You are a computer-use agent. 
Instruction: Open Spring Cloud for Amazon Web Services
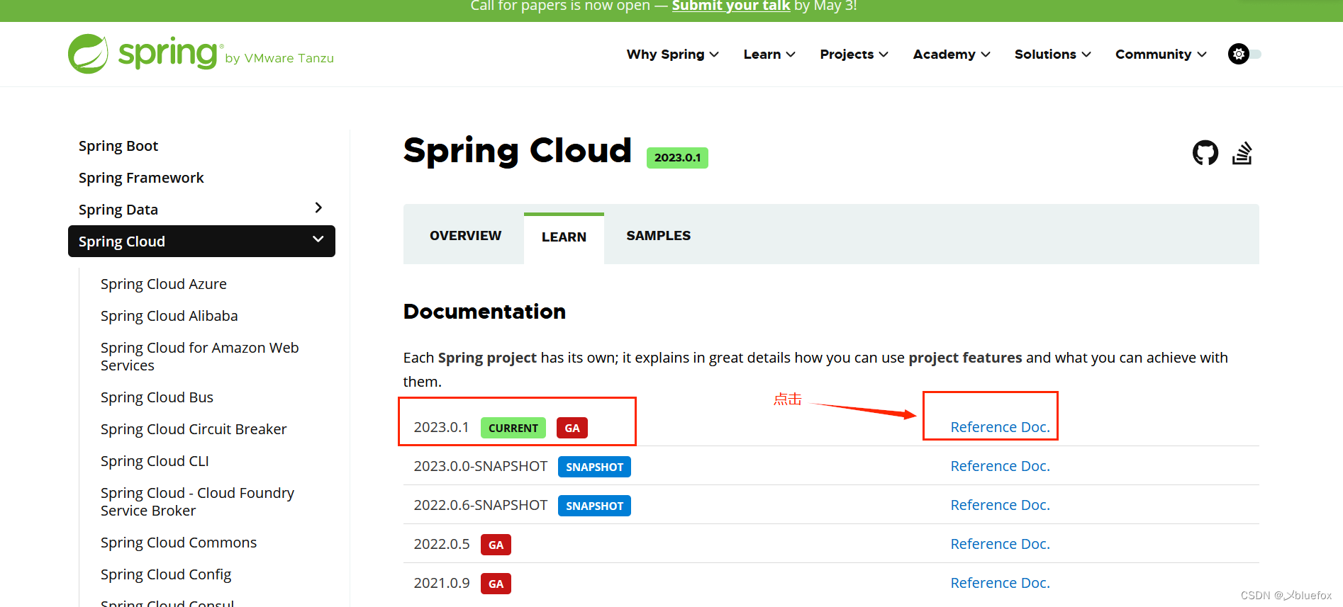click(199, 356)
